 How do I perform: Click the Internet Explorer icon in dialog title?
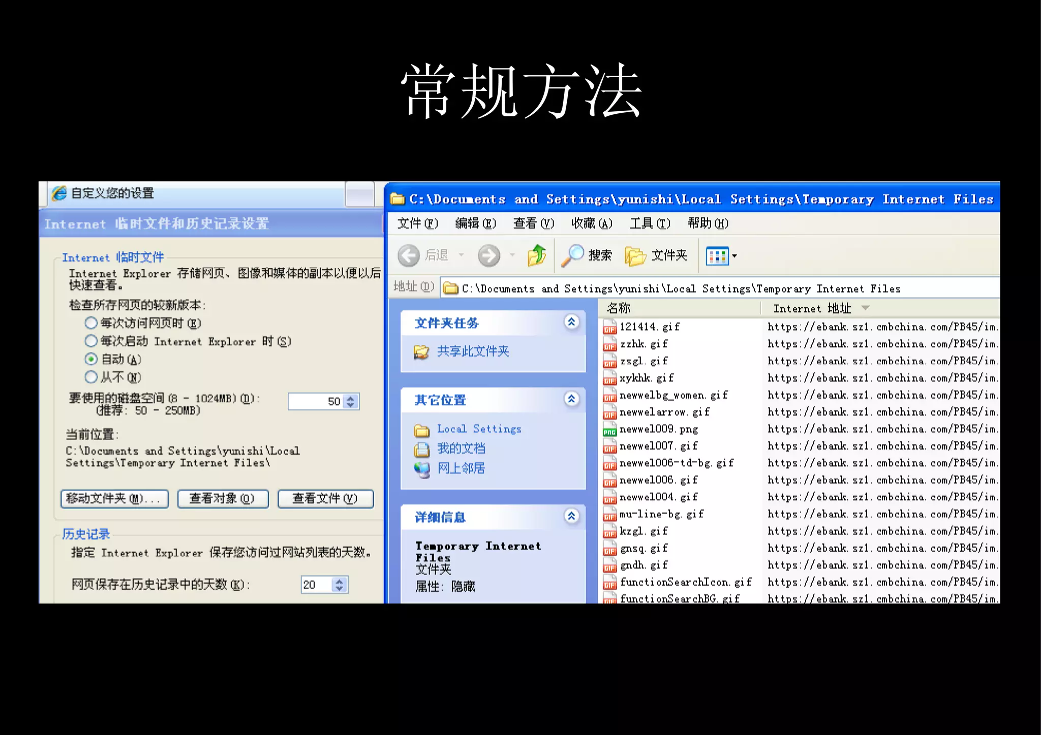59,193
